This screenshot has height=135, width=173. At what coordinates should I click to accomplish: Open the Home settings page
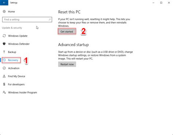coord(11,11)
